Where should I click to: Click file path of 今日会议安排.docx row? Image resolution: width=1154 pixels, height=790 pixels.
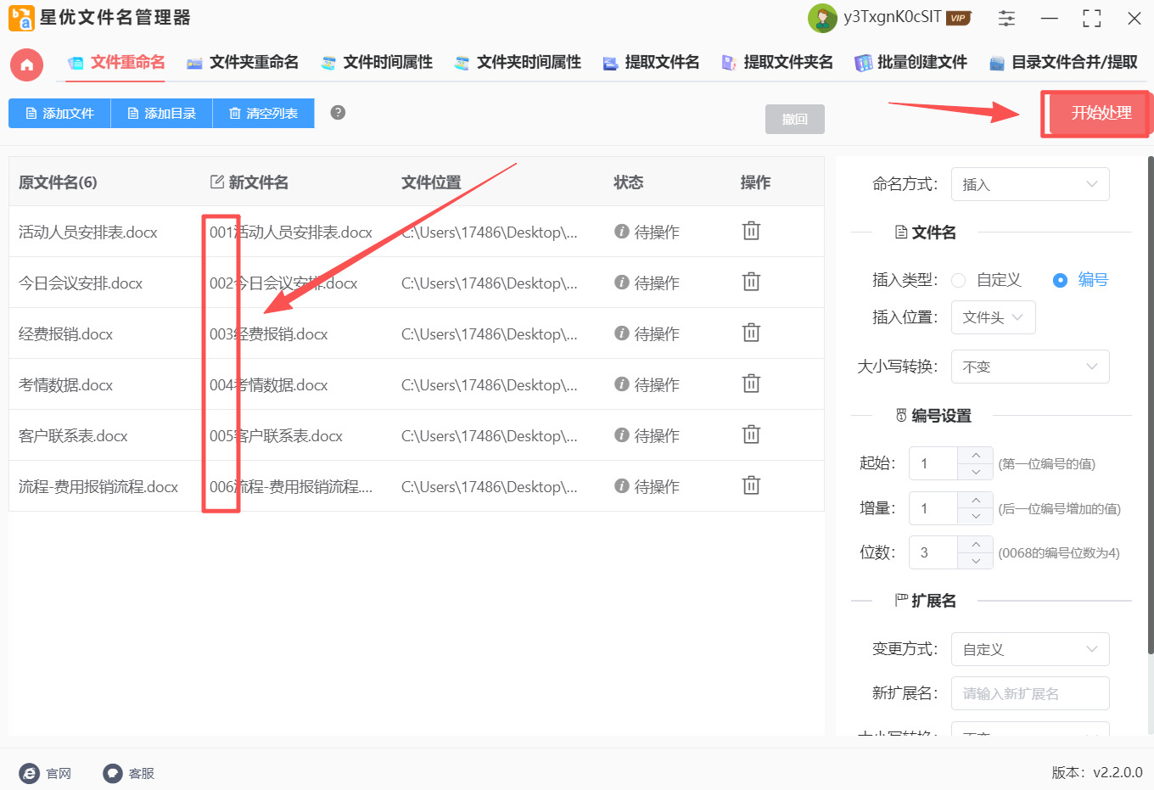490,283
